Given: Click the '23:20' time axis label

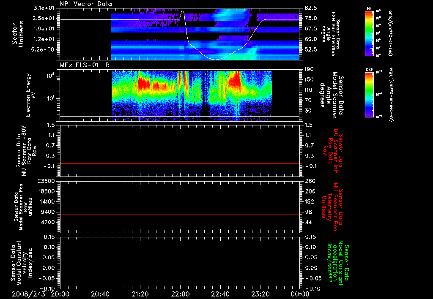Looking at the screenshot, I should [x=260, y=294].
